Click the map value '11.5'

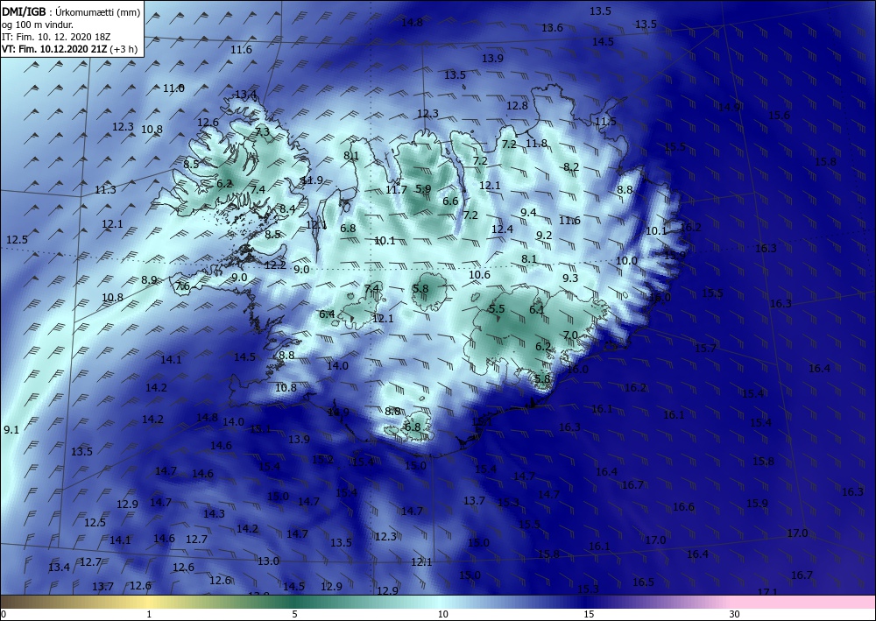click(605, 122)
